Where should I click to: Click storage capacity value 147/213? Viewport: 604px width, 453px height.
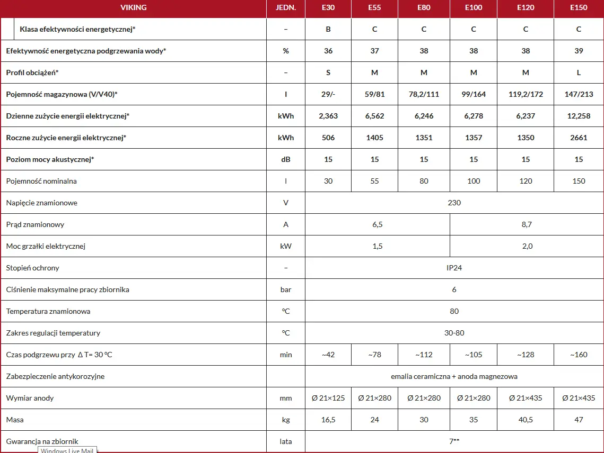[579, 94]
